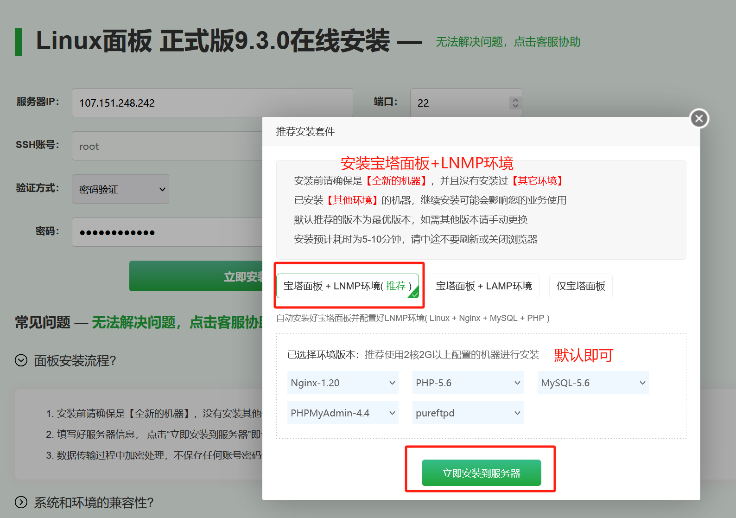Open the PHPMyAdmin-4.4 version dropdown

pos(343,413)
